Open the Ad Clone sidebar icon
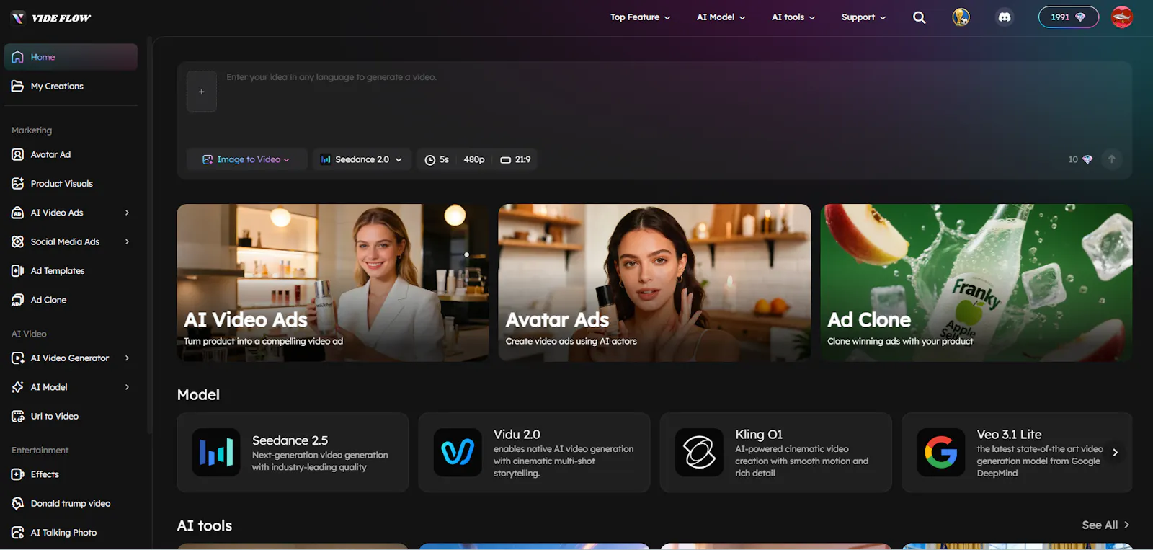Screen dimensions: 1153x550 click(18, 300)
